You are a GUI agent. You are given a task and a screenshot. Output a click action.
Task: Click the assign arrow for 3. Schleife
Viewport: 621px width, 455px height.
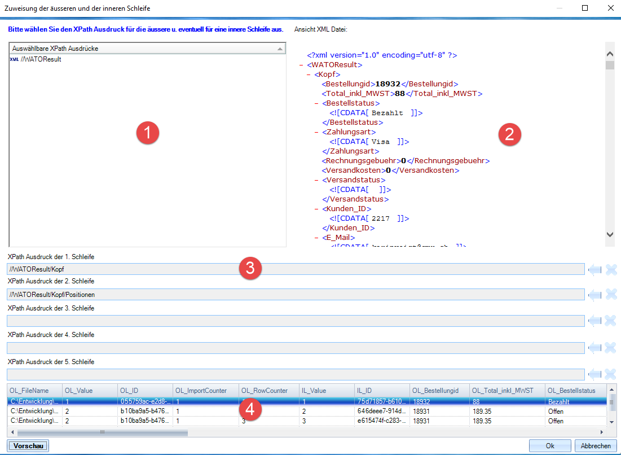pos(594,321)
